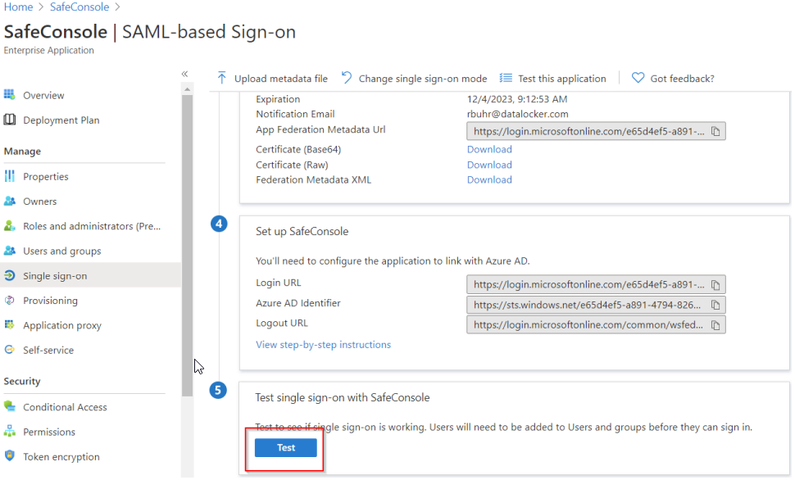Click the expiration date 12/4/2023, 9:12:53 AM
The height and width of the screenshot is (480, 795).
click(x=517, y=99)
